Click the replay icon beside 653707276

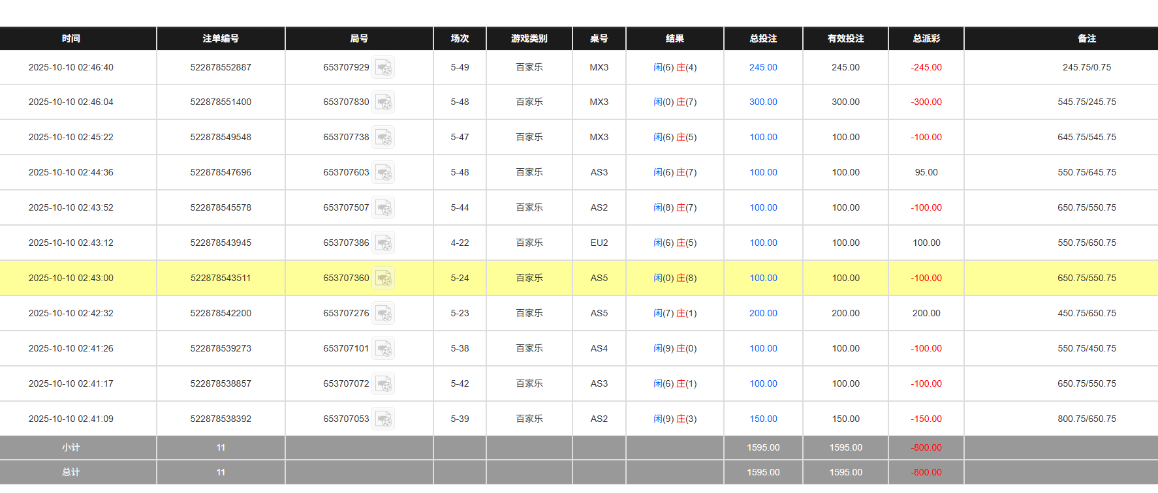(383, 314)
